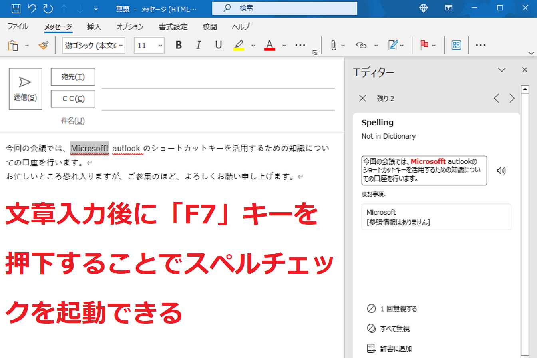Screen dimensions: 537x358
Task: Open the 挿入 ribbon tab
Action: pos(94,27)
